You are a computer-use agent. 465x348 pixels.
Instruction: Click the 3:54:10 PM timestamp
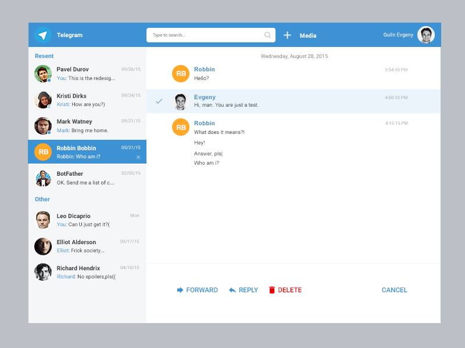click(396, 70)
